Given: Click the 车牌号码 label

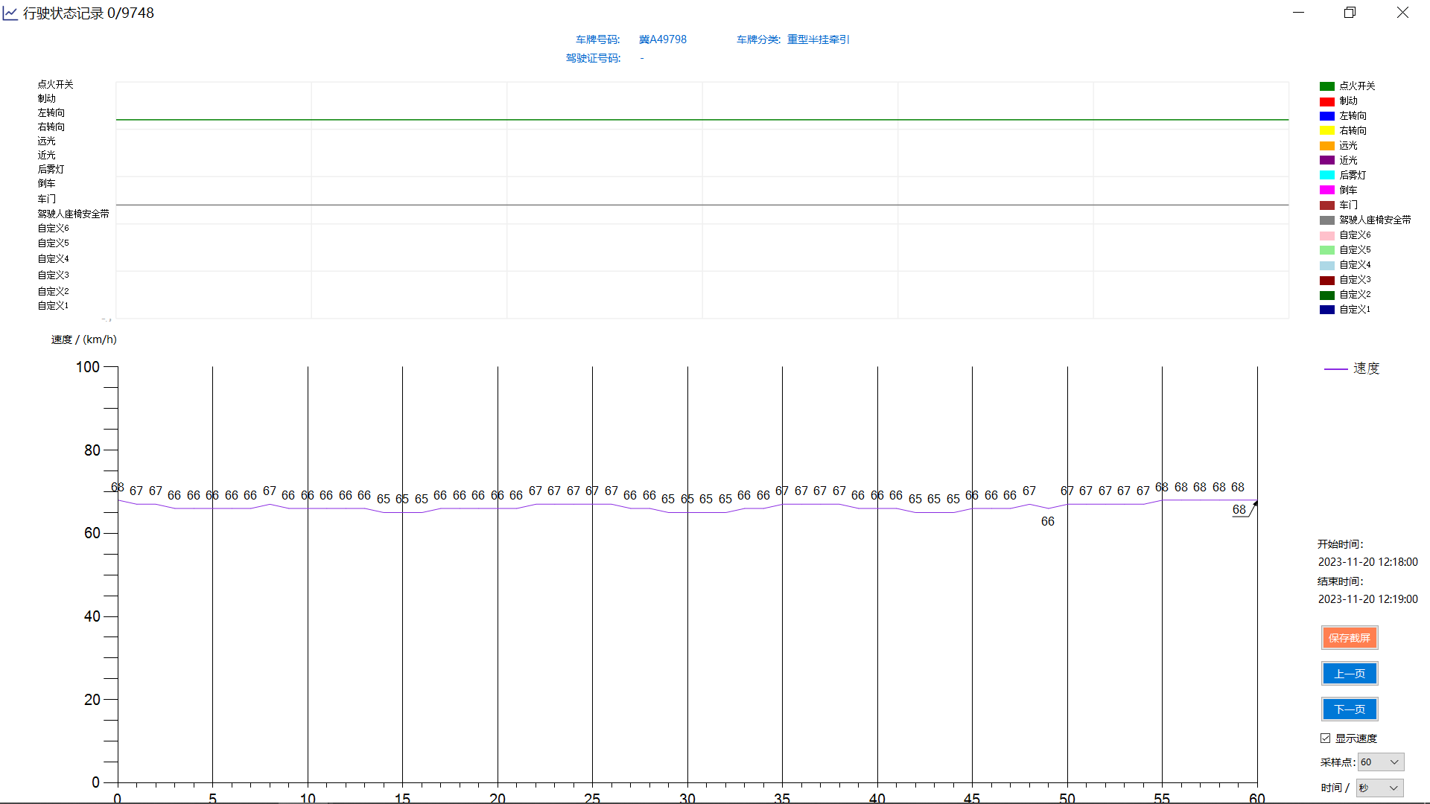Looking at the screenshot, I should (x=597, y=39).
